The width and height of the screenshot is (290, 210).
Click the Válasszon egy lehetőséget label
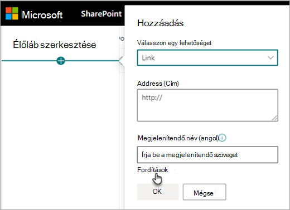[174, 43]
